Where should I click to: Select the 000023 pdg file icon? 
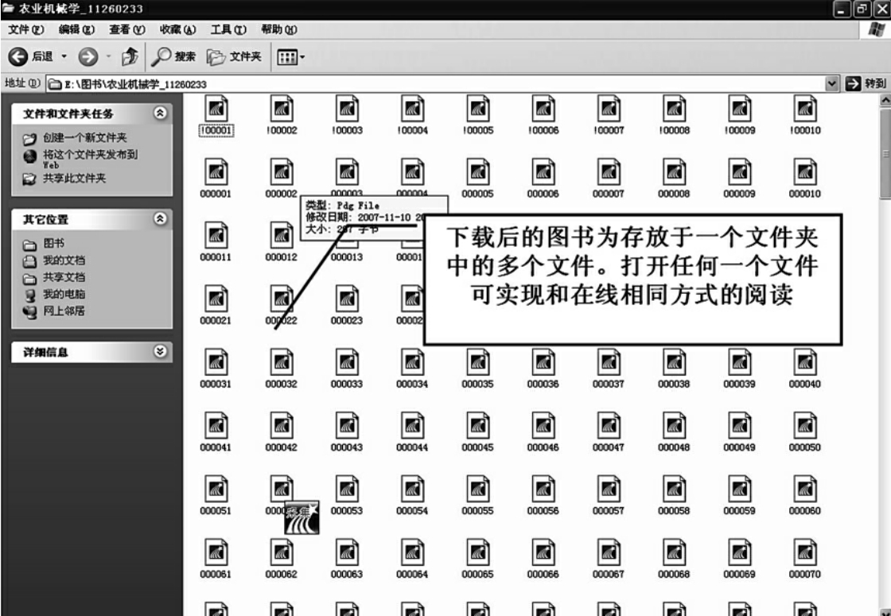pos(347,299)
